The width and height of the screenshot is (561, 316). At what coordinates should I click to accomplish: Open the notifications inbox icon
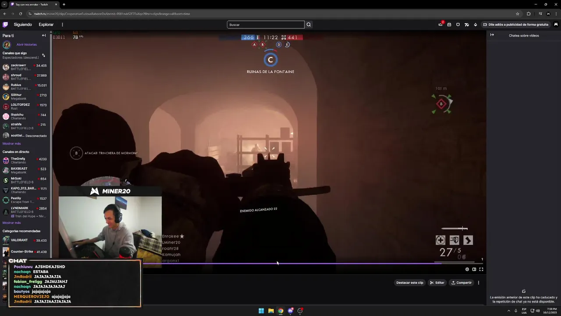(x=449, y=25)
